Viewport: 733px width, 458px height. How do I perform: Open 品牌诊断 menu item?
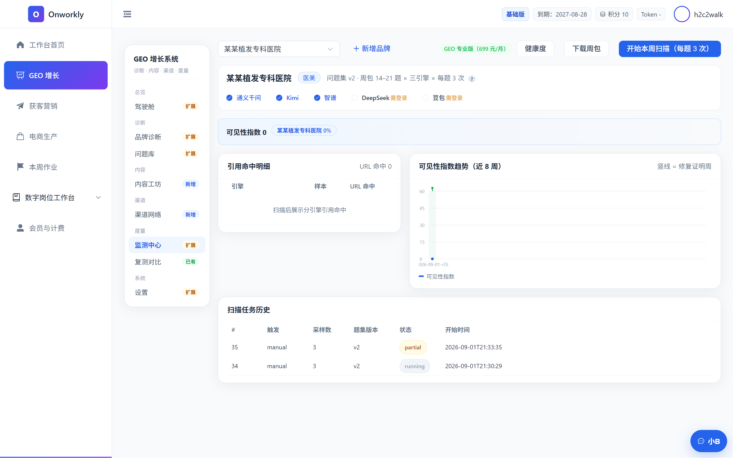click(x=167, y=137)
